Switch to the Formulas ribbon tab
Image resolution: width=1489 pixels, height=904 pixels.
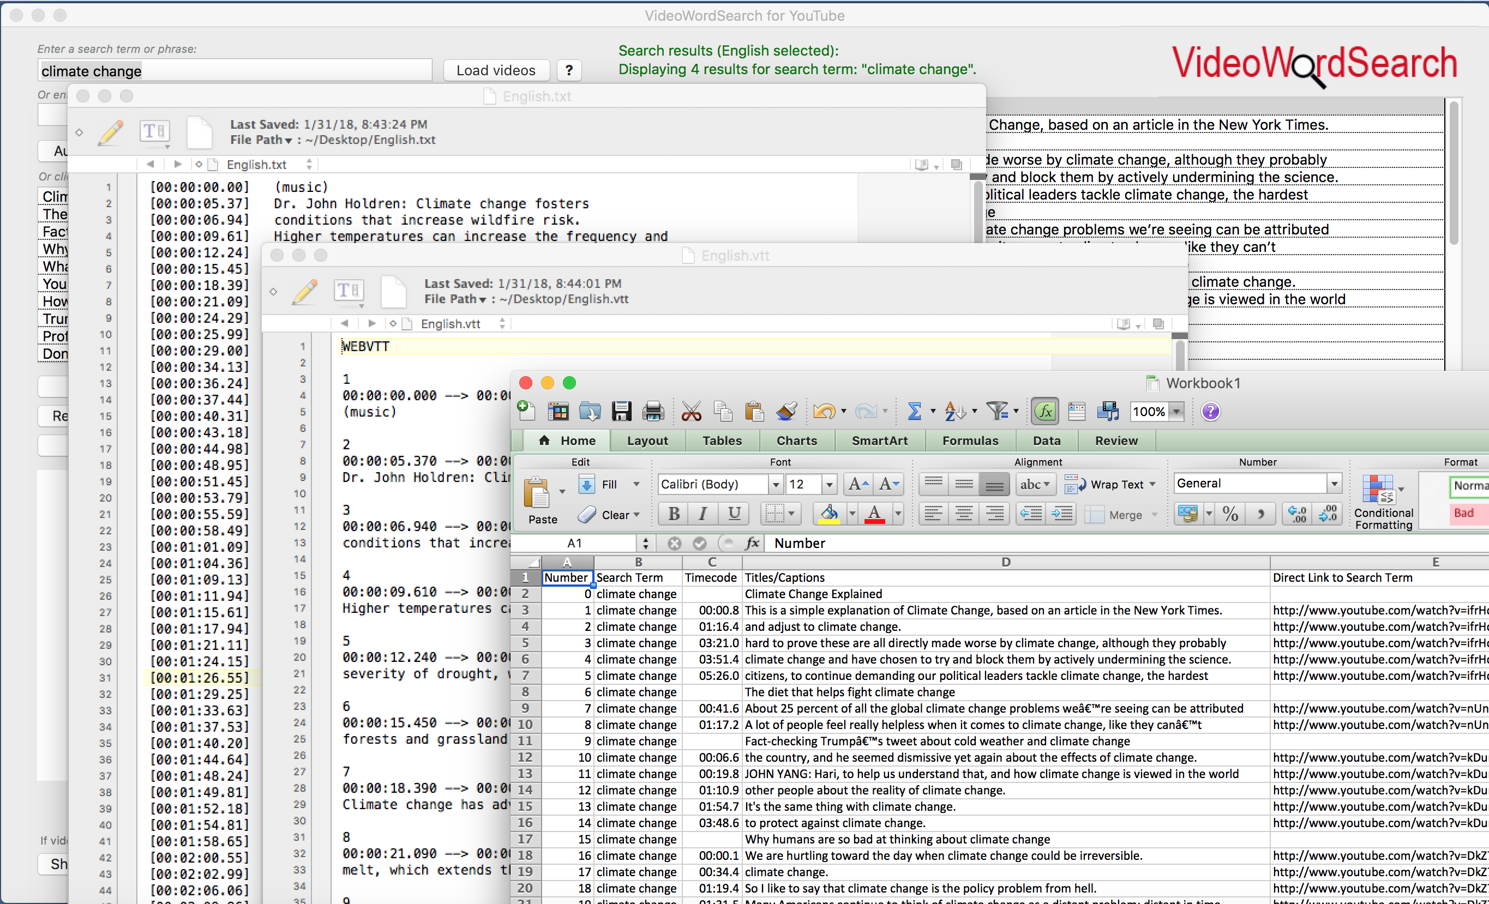coord(970,441)
